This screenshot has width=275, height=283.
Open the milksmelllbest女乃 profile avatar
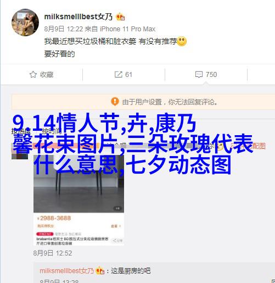pos(25,23)
